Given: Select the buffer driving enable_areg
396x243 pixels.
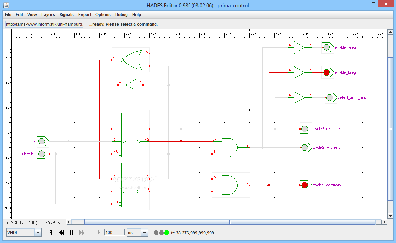Looking at the screenshot, I should (300, 47).
